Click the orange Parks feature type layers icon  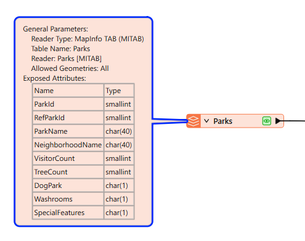[193, 121]
